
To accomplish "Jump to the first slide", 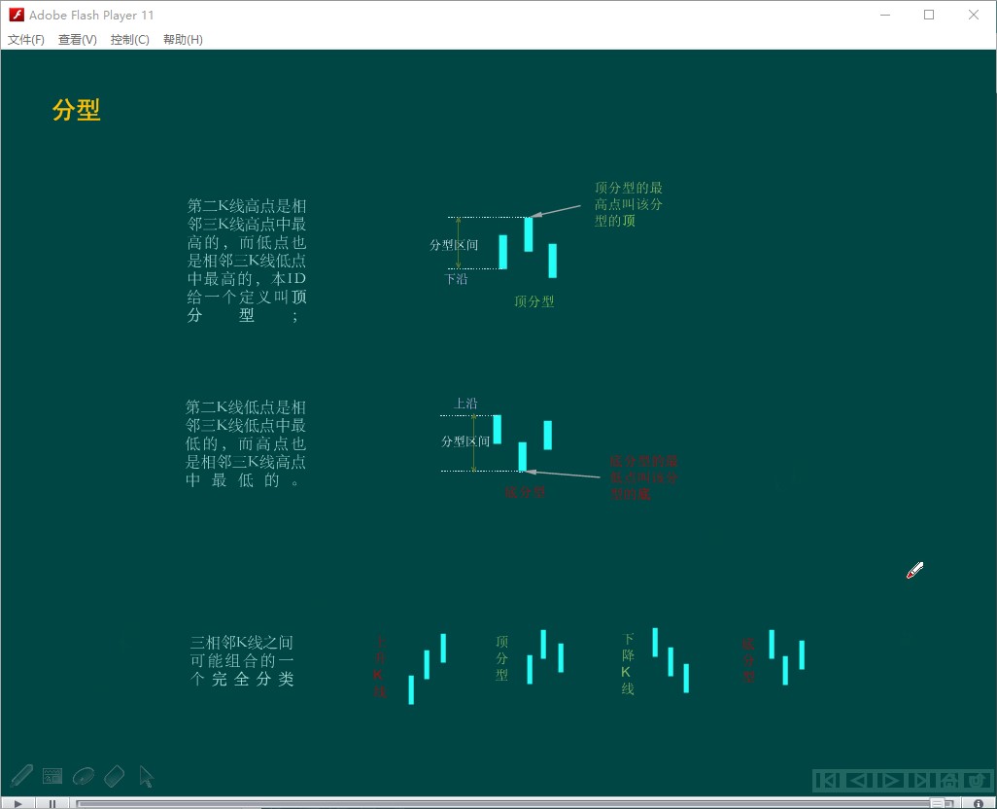I will coord(827,780).
